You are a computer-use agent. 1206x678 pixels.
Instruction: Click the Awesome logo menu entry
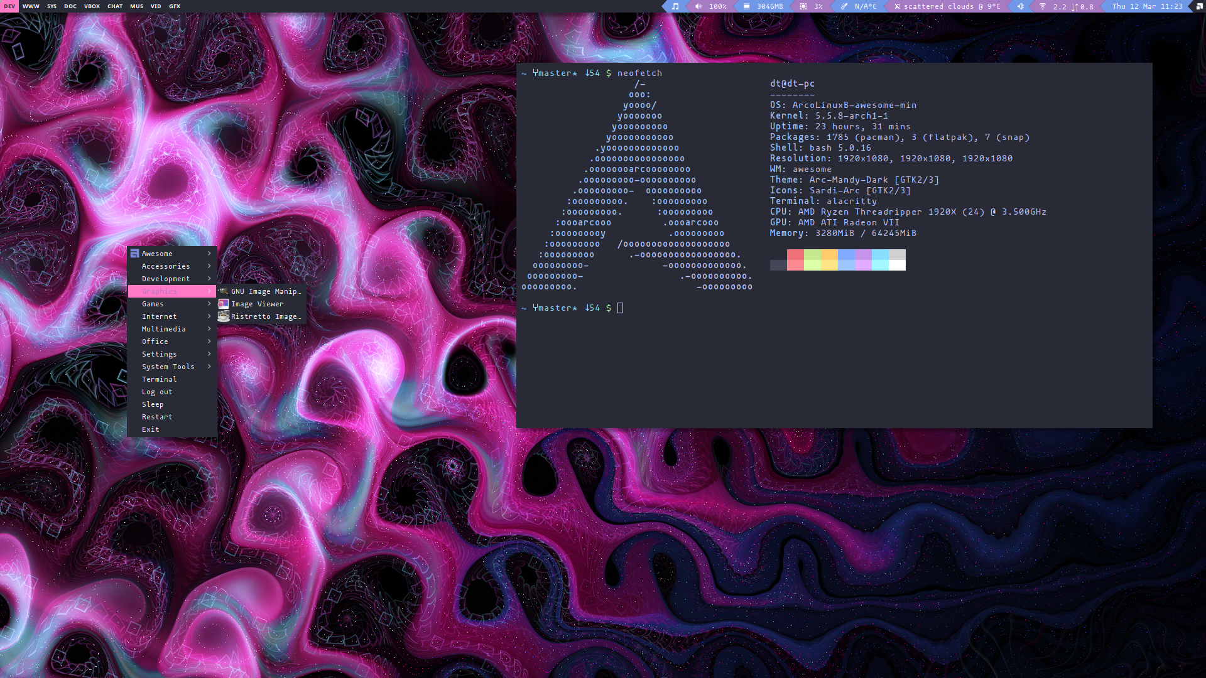[157, 254]
